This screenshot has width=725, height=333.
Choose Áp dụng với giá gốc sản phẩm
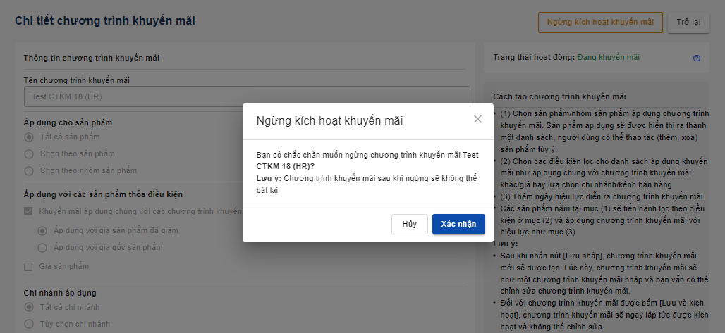(x=42, y=247)
